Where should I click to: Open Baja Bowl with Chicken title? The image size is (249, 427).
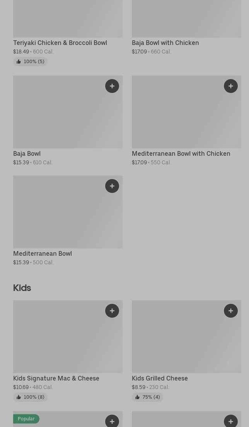165,43
